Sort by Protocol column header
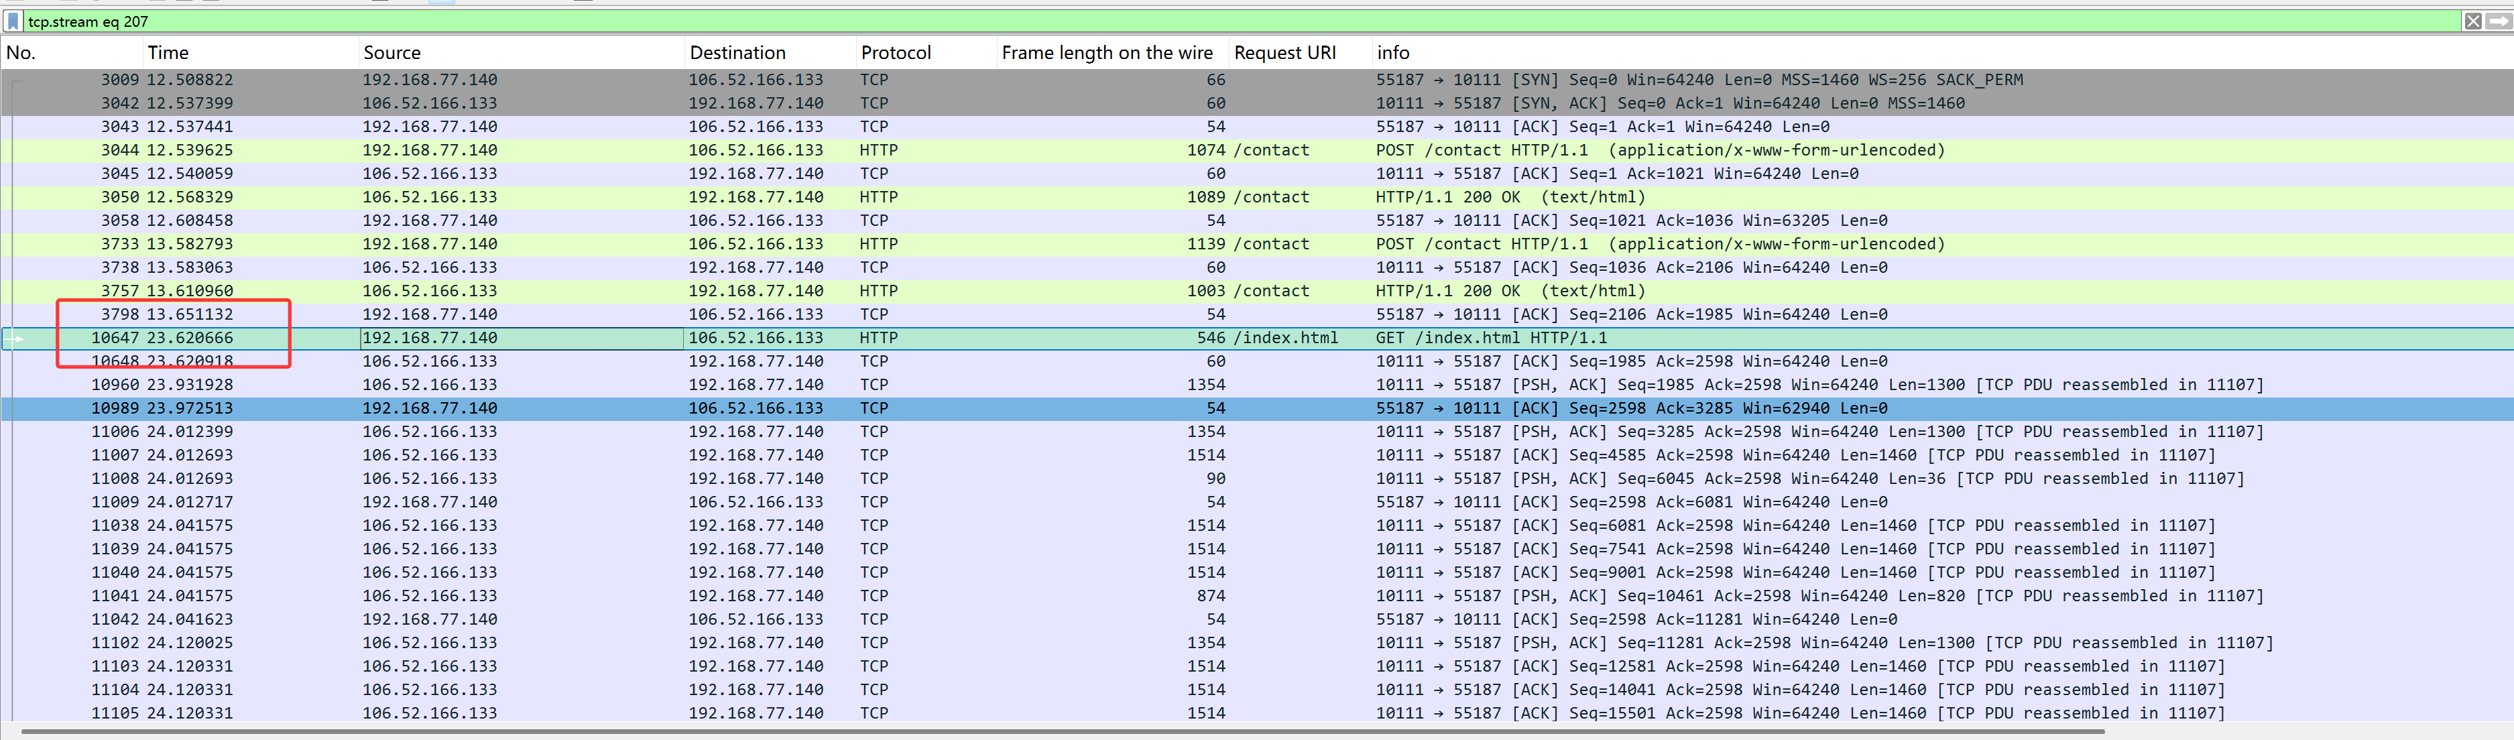 (895, 53)
